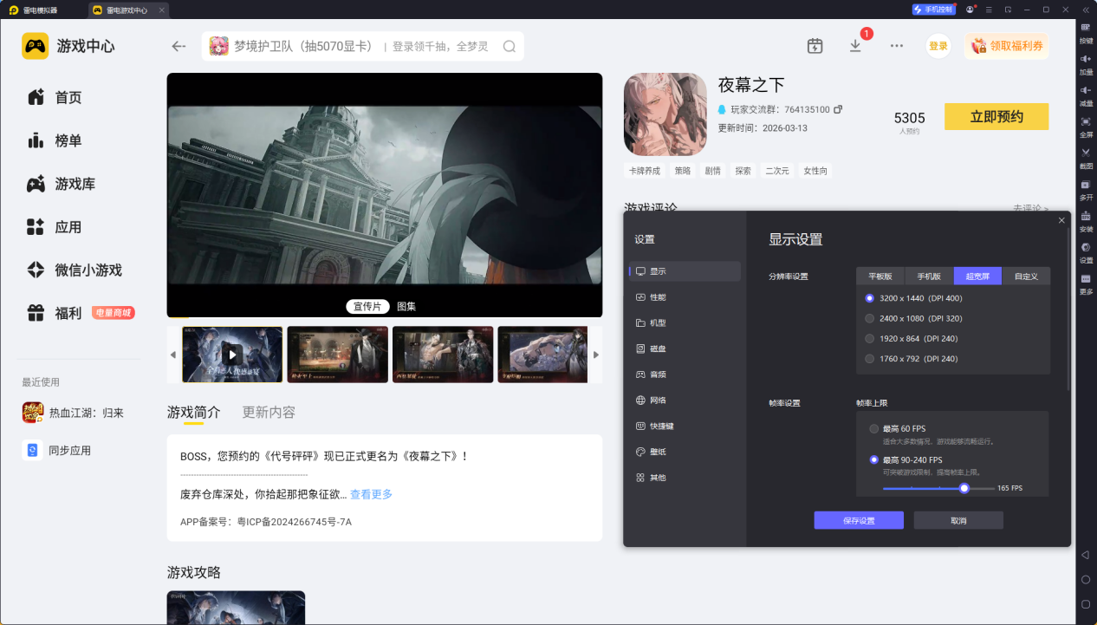Viewport: 1097px width, 625px height.
Task: Open the 按键 keymapping tool in right sidebar
Action: point(1086,32)
